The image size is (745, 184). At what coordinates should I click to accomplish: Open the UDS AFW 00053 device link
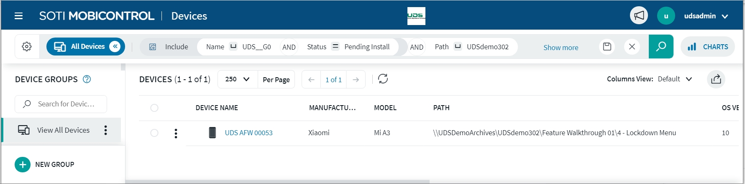click(x=248, y=133)
